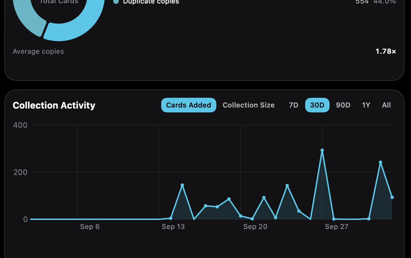Click the Average copies label
The image size is (411, 258).
38,51
